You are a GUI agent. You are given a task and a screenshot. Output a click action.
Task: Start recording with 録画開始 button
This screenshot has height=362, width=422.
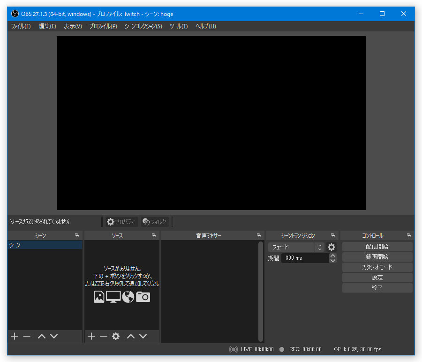pyautogui.click(x=377, y=257)
